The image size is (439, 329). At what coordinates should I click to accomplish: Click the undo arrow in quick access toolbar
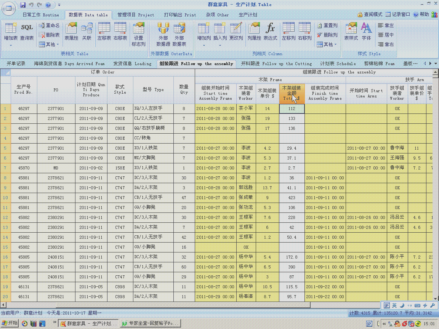coord(31,5)
